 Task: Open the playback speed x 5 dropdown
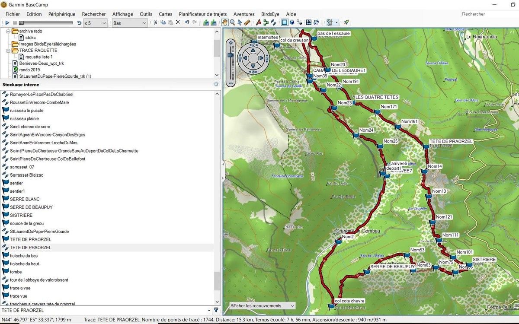point(95,22)
